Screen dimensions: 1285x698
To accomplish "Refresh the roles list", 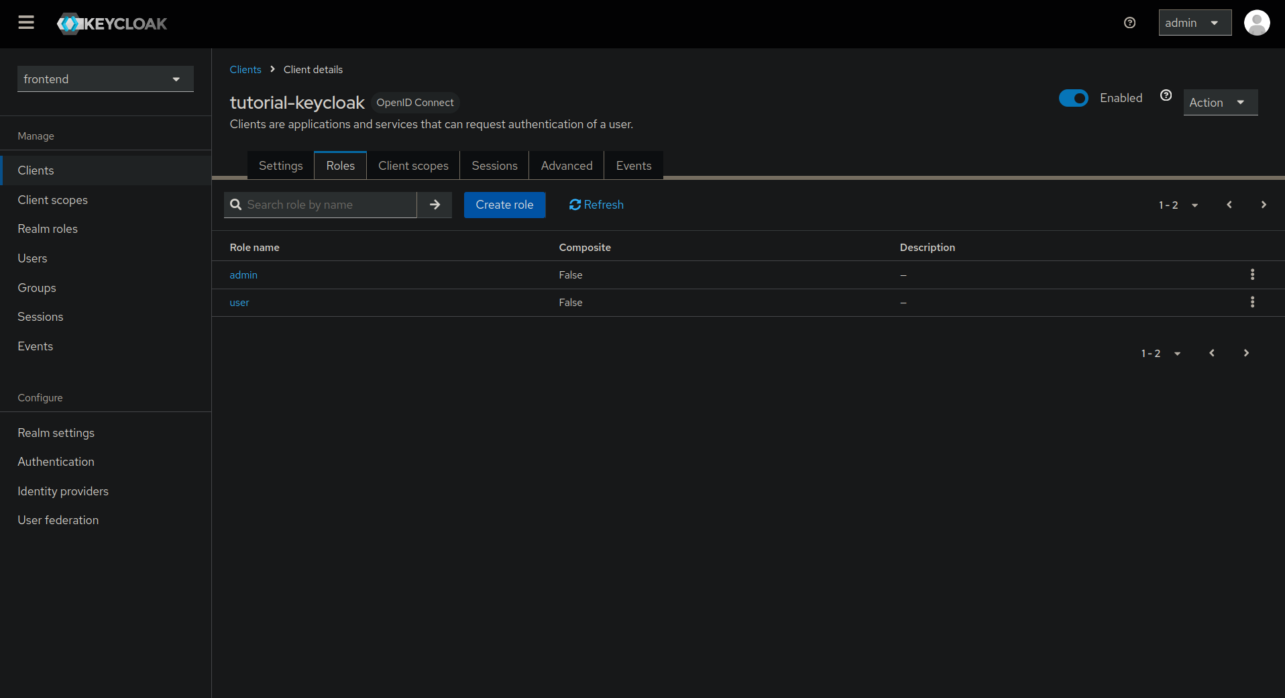I will point(596,205).
